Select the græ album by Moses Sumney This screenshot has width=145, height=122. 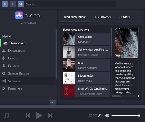(87, 65)
